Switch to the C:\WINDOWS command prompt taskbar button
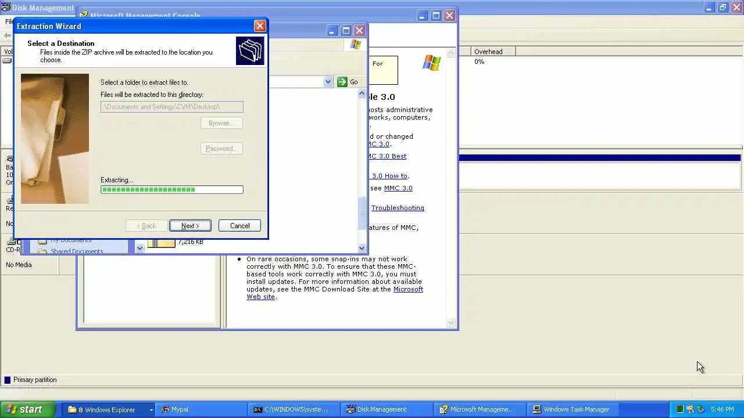744x418 pixels. [x=293, y=409]
